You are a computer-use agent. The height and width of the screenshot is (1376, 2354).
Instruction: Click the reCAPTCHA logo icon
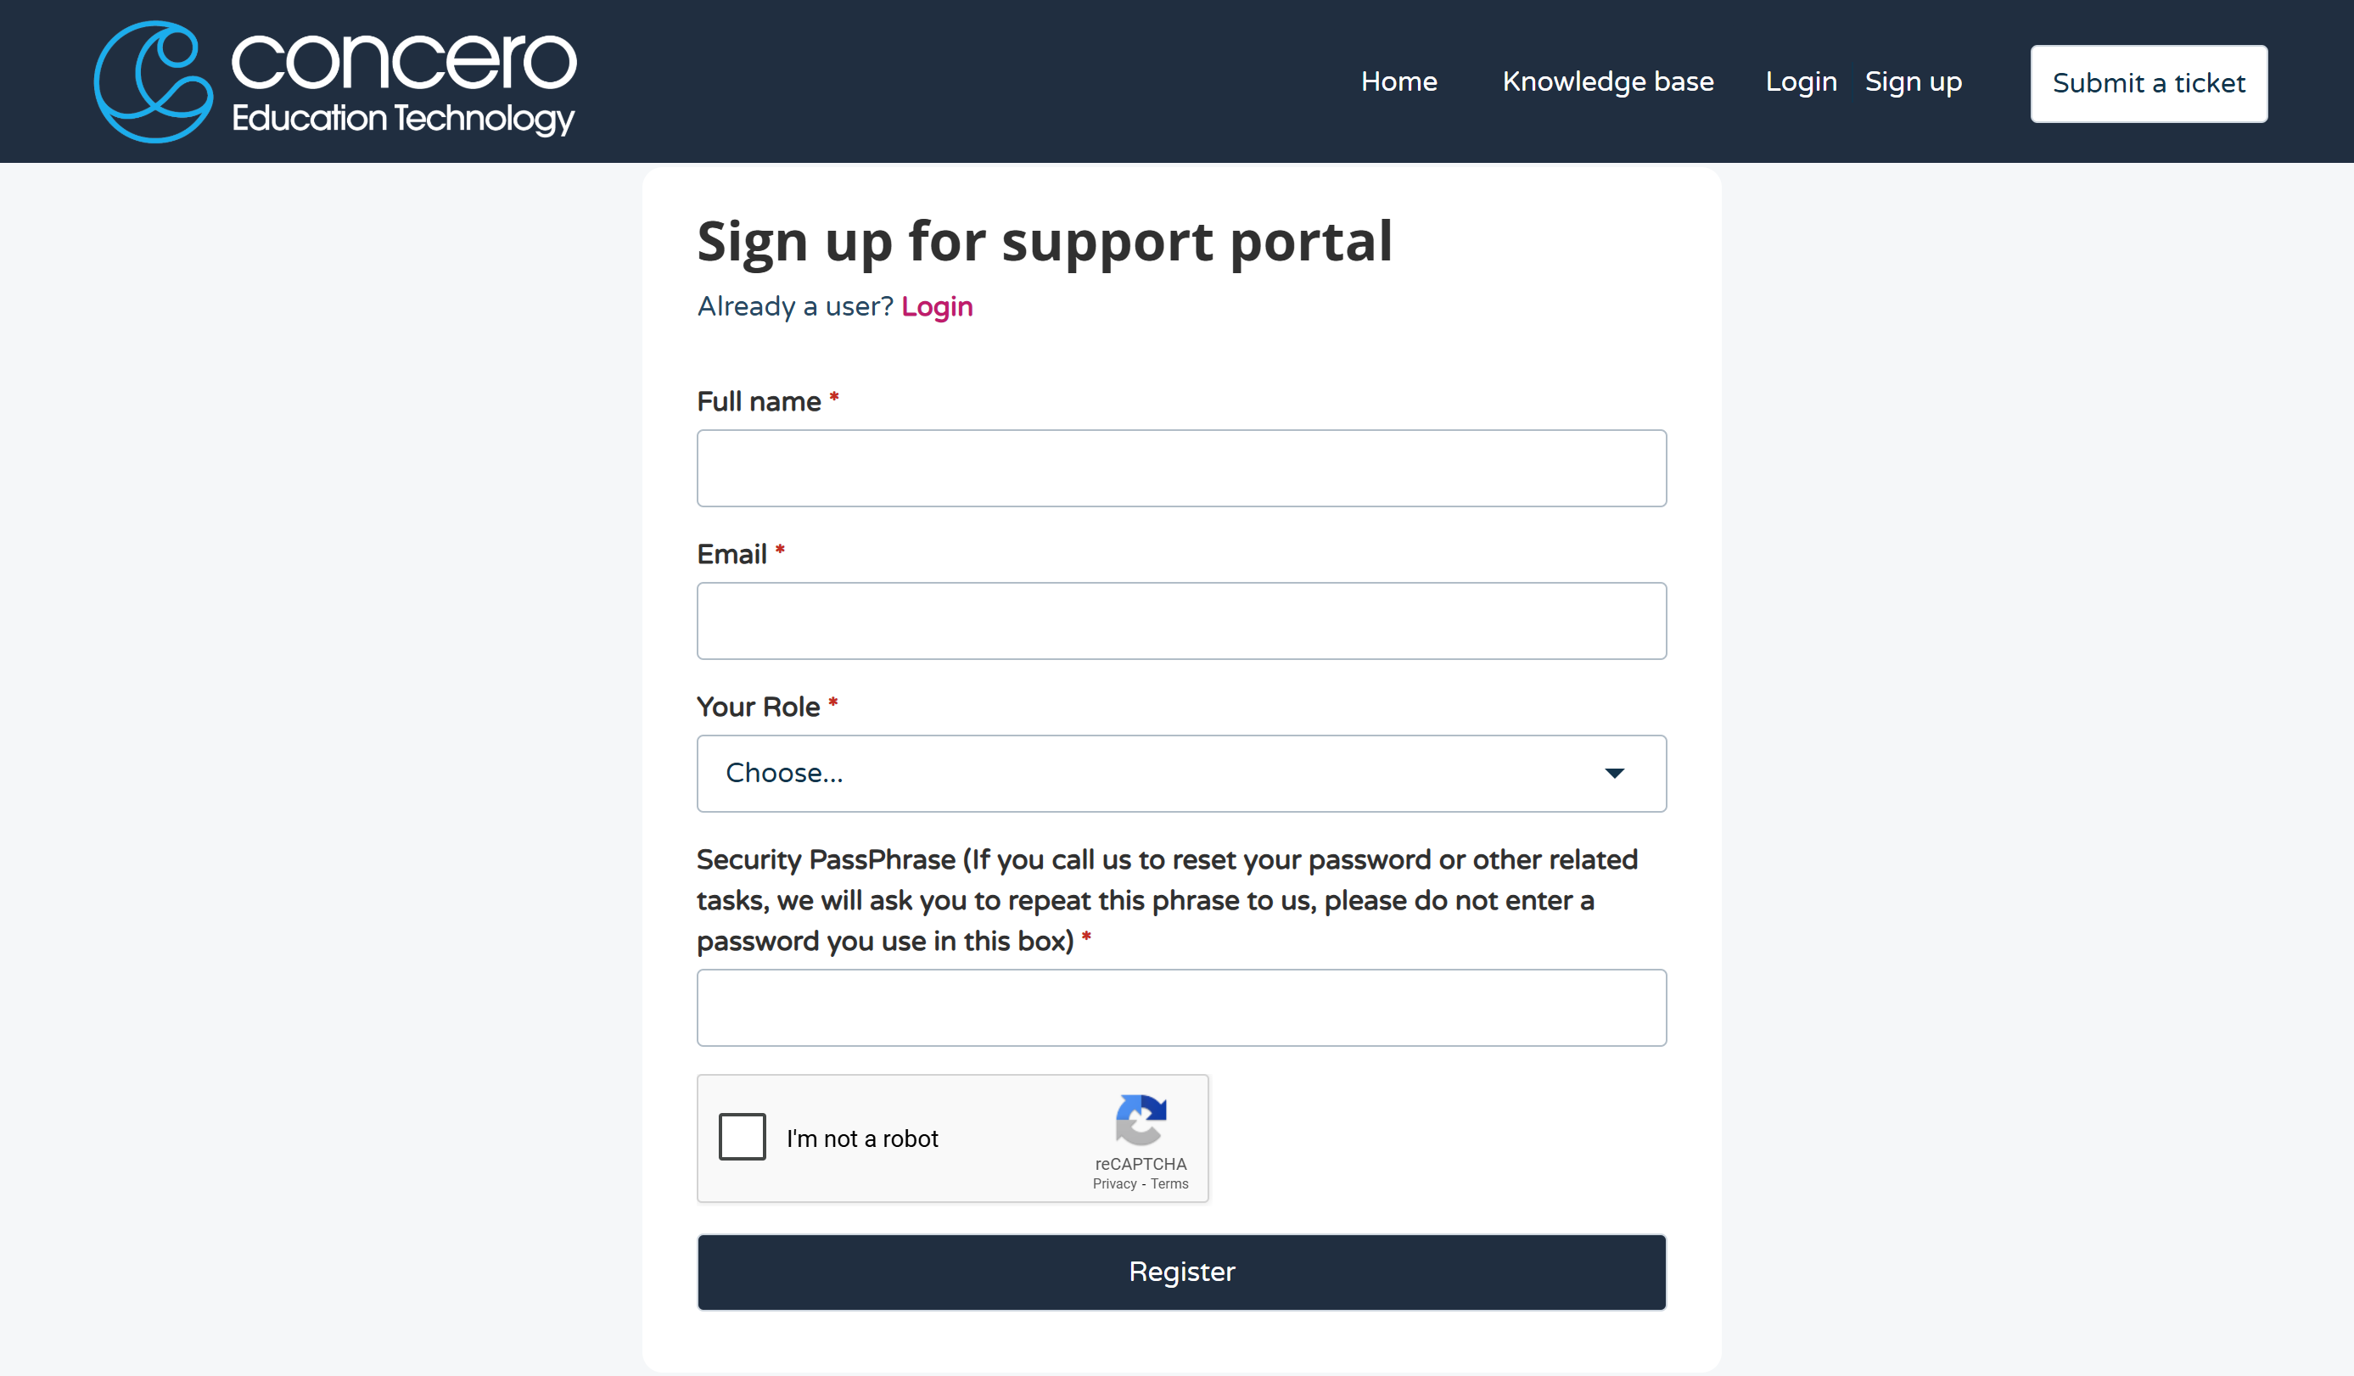[x=1141, y=1120]
